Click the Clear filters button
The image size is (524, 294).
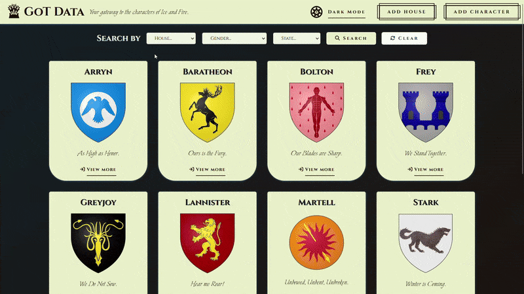click(404, 39)
